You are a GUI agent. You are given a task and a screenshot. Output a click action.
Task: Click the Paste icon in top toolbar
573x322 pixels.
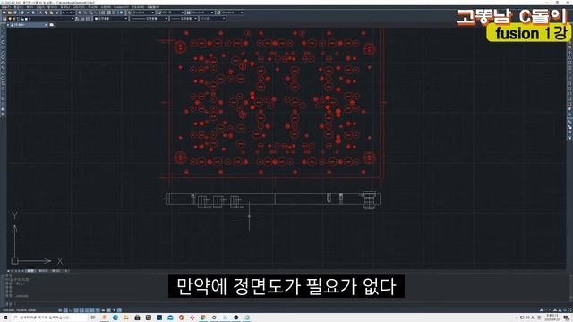(x=51, y=13)
